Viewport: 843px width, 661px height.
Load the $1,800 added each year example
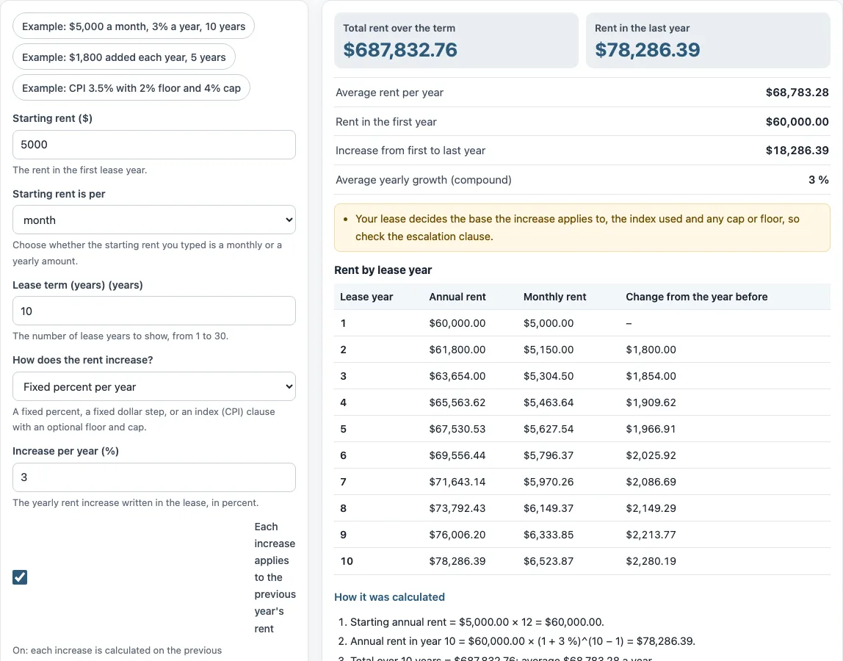(123, 57)
